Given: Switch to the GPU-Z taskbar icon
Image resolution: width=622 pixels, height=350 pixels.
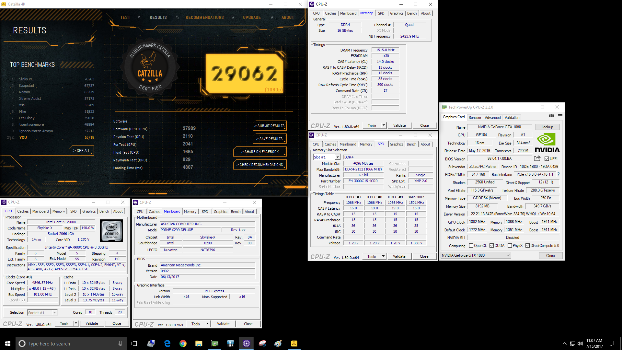Looking at the screenshot, I should click(x=215, y=344).
